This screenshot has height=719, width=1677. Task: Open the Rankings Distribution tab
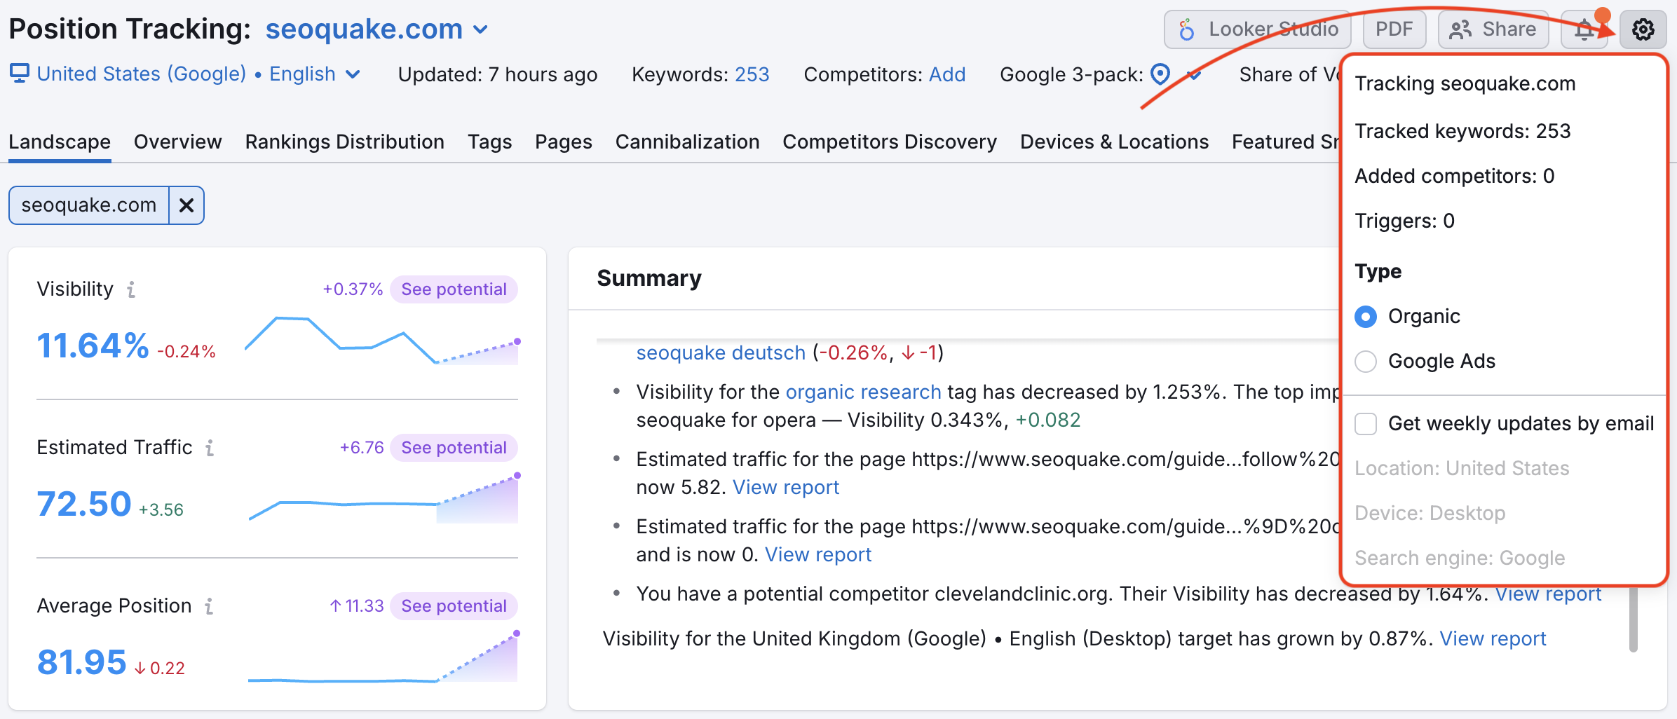tap(344, 142)
